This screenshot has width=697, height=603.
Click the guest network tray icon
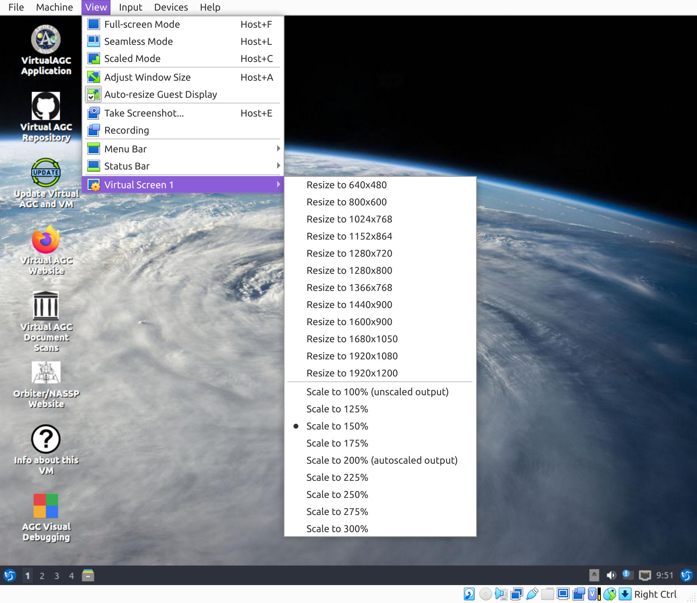(644, 575)
